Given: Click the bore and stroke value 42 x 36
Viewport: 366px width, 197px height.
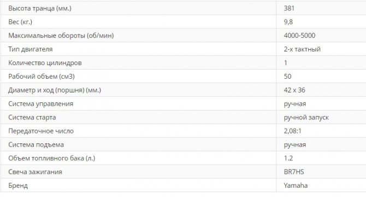Looking at the screenshot, I should point(294,90).
